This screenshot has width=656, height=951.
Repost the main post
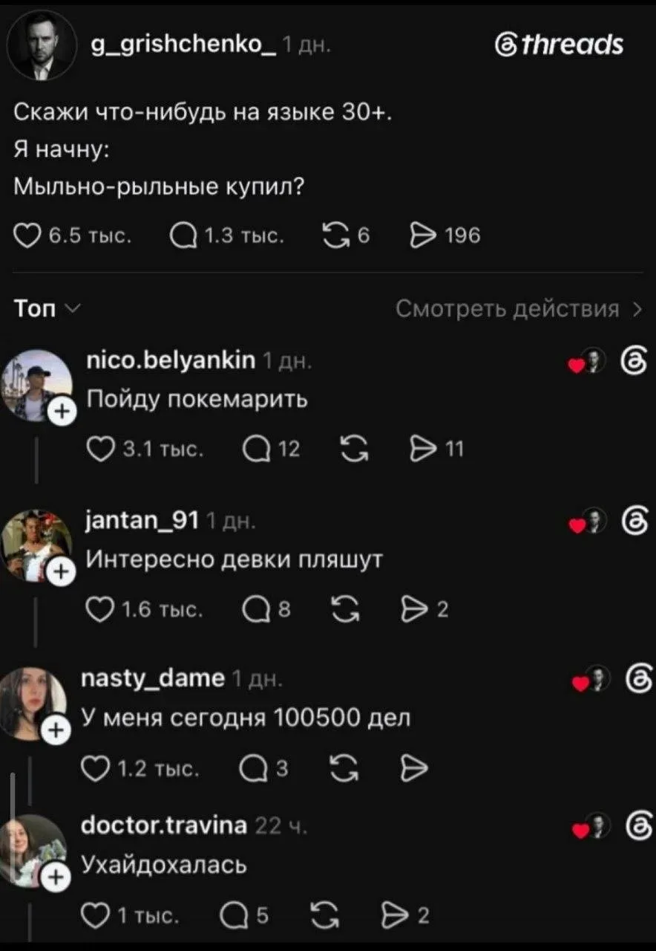(x=337, y=236)
